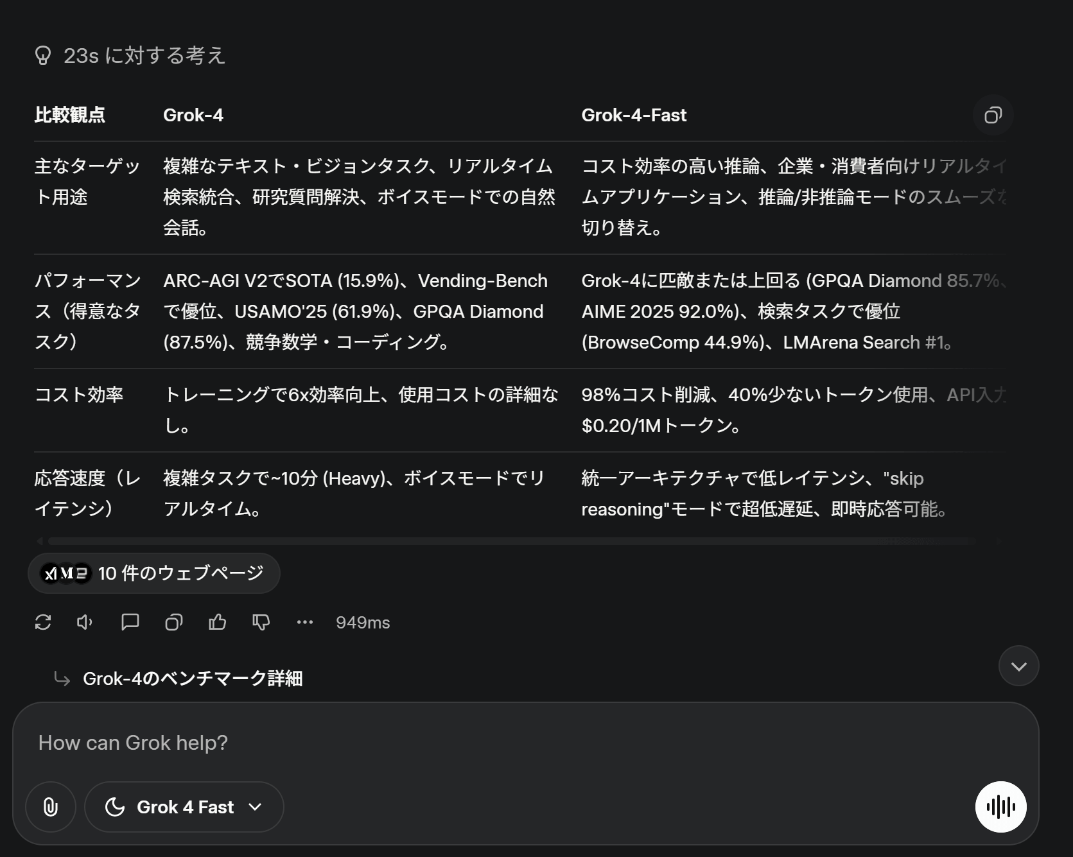Select the Grok-4のベンチマーク詳細 follow-up suggestion

193,679
